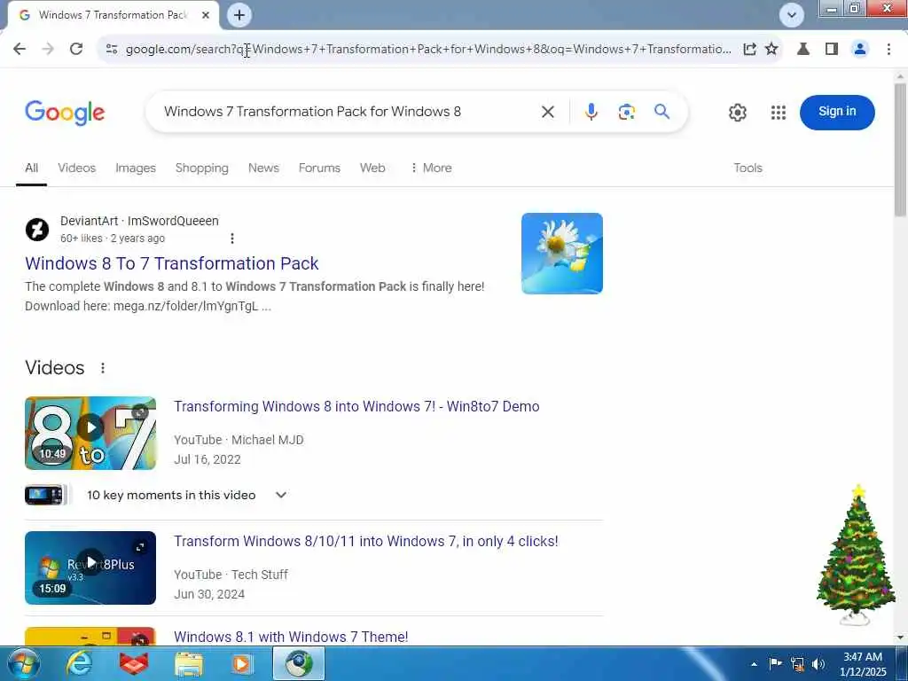Reload the page with the refresh icon
The height and width of the screenshot is (681, 908).
tap(76, 50)
